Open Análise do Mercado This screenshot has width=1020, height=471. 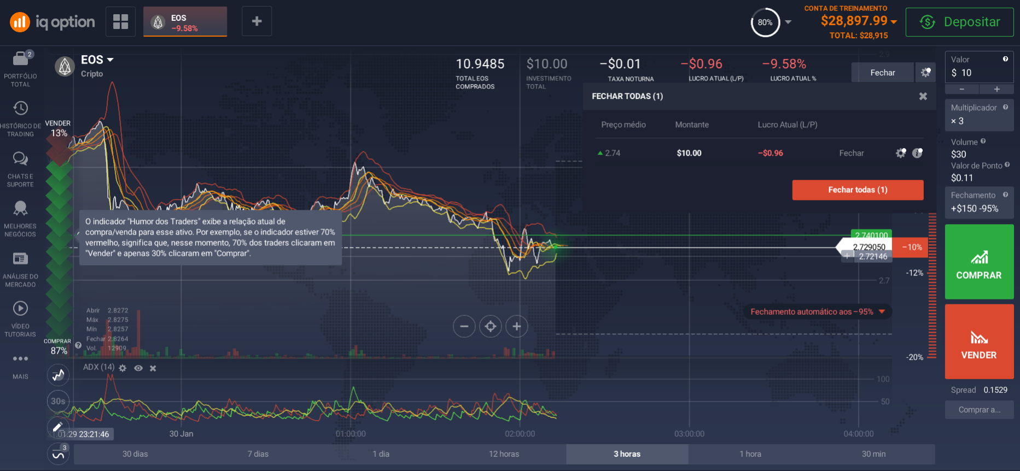(20, 269)
